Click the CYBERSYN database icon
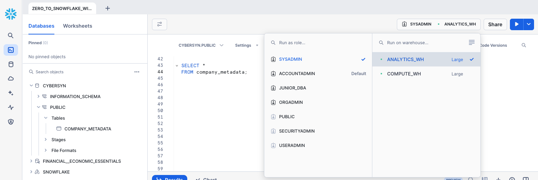The width and height of the screenshot is (538, 180). [x=37, y=86]
